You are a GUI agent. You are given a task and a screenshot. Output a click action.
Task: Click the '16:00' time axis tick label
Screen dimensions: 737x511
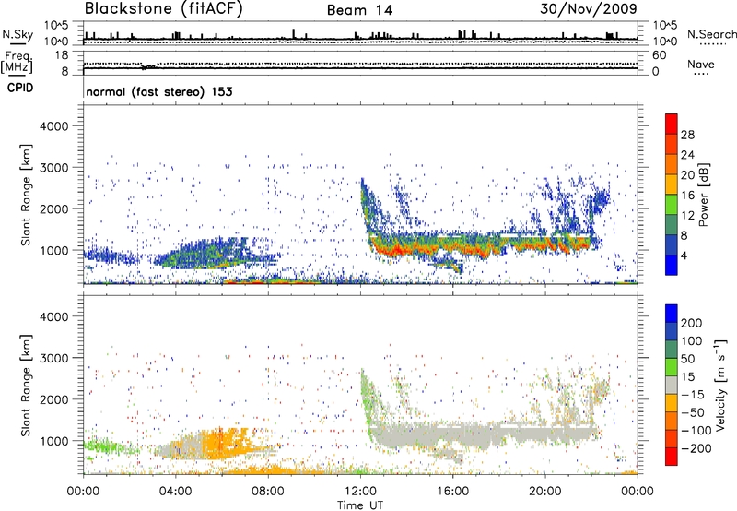(452, 492)
